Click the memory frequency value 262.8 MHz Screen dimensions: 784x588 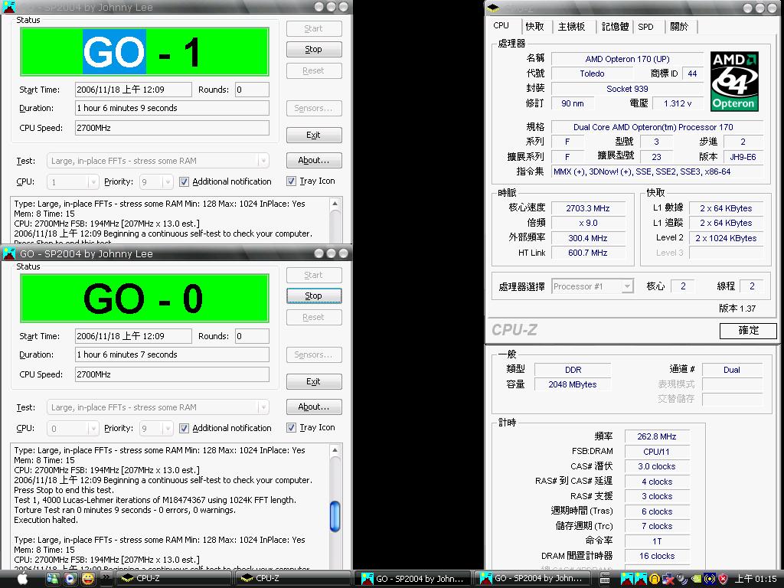pyautogui.click(x=656, y=436)
